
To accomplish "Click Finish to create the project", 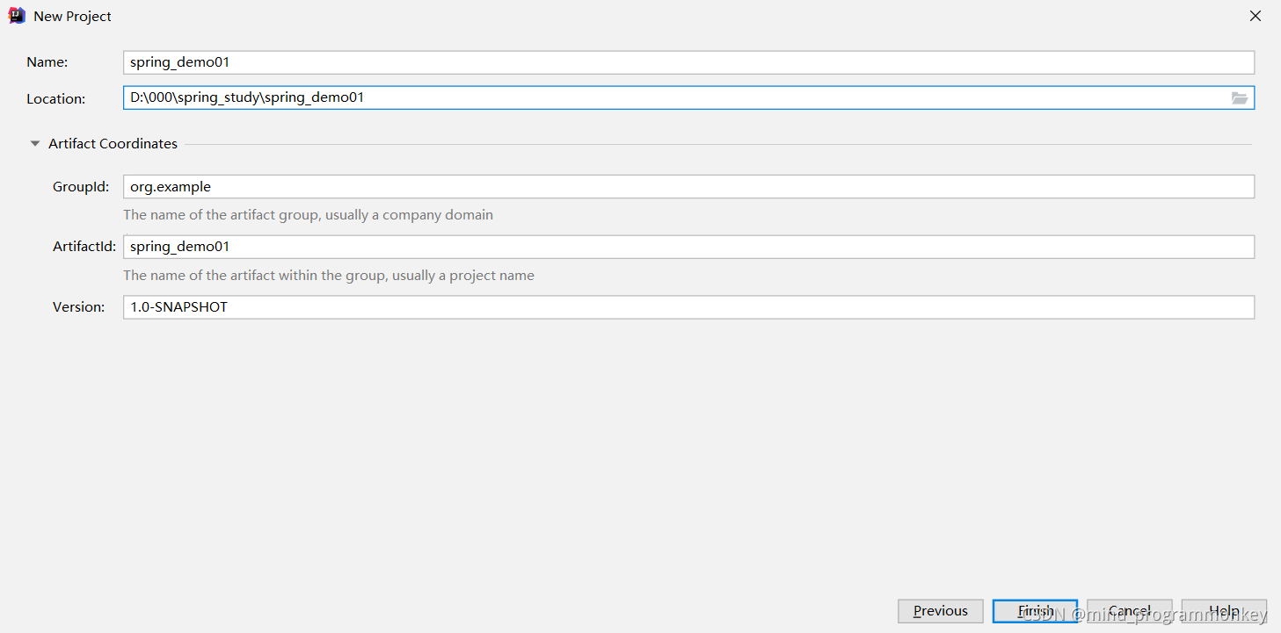I will pyautogui.click(x=1036, y=611).
